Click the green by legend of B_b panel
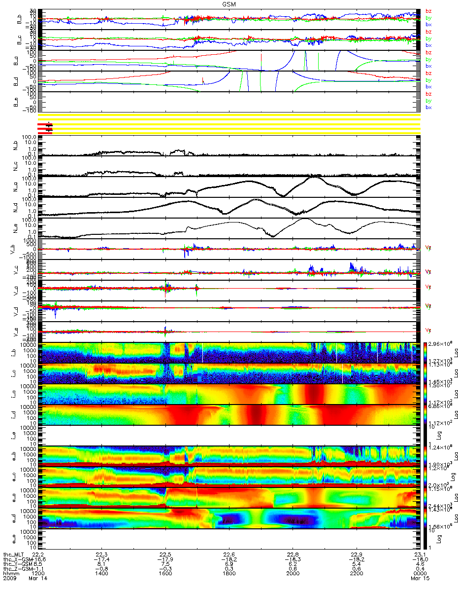This screenshot has width=458, height=592. pyautogui.click(x=428, y=18)
